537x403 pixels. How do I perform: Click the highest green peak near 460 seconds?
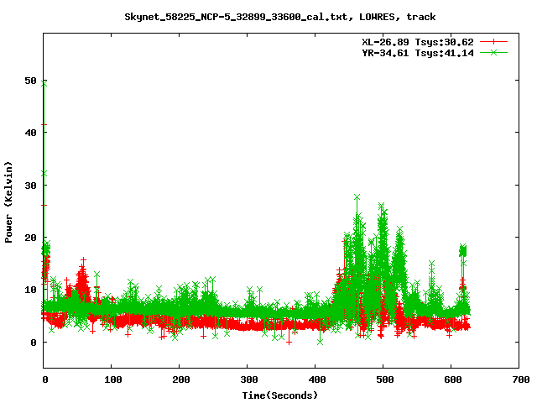click(357, 197)
